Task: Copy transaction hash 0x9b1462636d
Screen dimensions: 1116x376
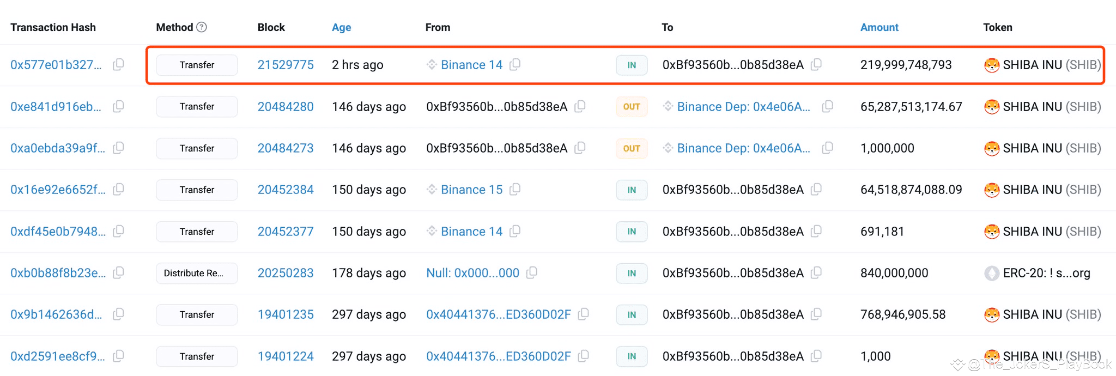Action: (118, 314)
